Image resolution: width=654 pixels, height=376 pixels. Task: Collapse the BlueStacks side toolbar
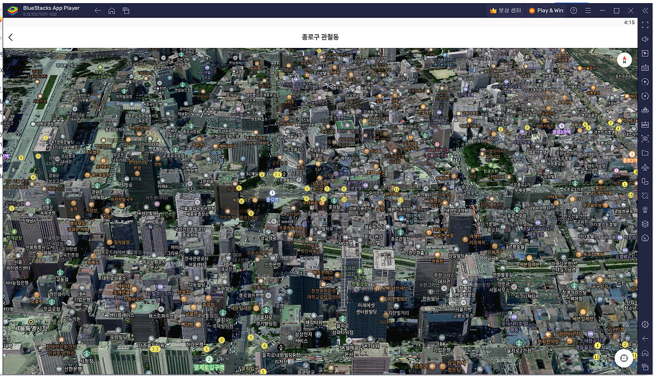pyautogui.click(x=646, y=10)
